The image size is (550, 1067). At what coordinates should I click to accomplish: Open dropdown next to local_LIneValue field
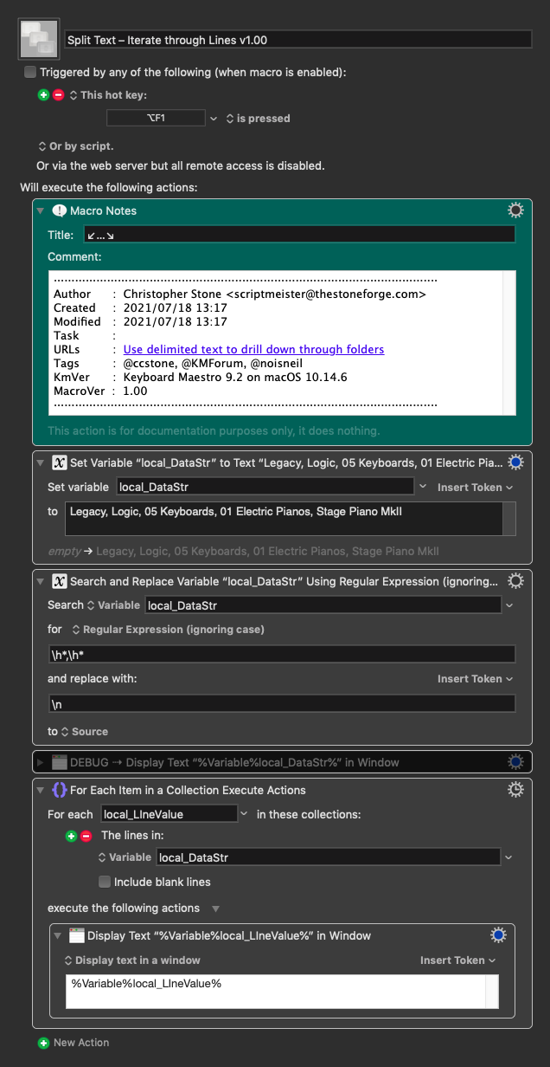(245, 813)
